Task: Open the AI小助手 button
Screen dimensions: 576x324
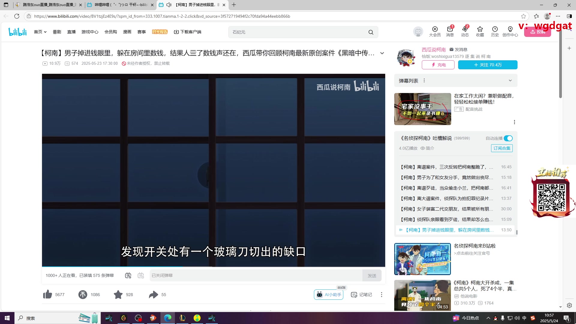Action: pos(328,295)
